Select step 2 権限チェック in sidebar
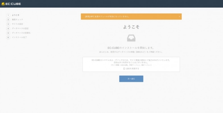 [15, 20]
